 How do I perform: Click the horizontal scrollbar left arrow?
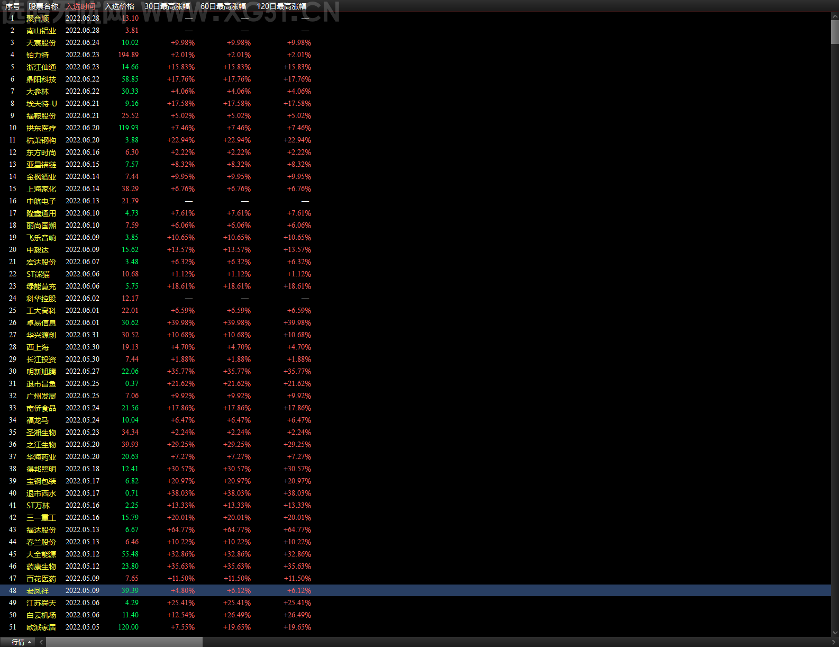[41, 642]
